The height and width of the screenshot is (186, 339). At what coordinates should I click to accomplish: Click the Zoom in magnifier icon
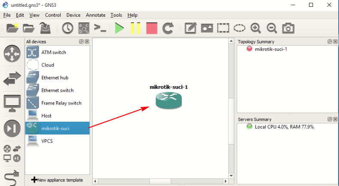click(256, 28)
